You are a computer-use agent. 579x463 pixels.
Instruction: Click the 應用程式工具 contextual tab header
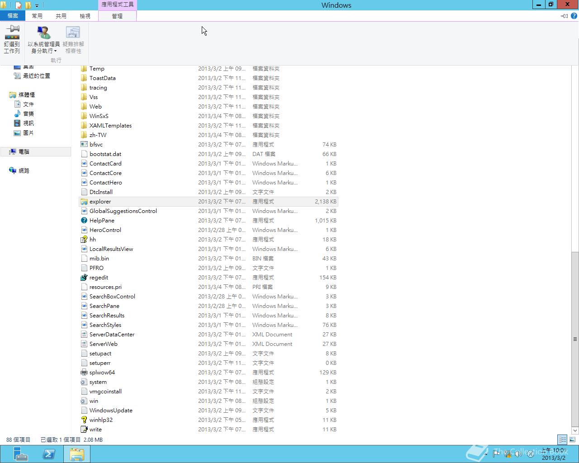[117, 5]
